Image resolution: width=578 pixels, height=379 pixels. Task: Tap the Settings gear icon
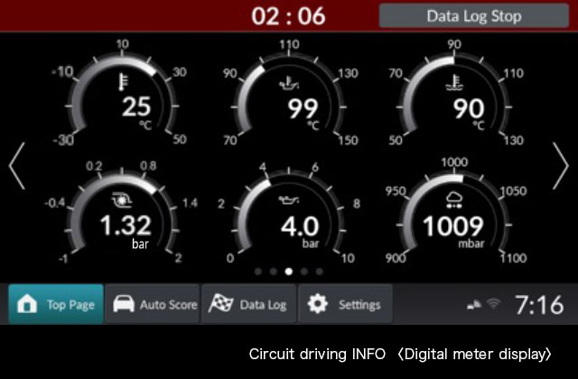click(317, 305)
